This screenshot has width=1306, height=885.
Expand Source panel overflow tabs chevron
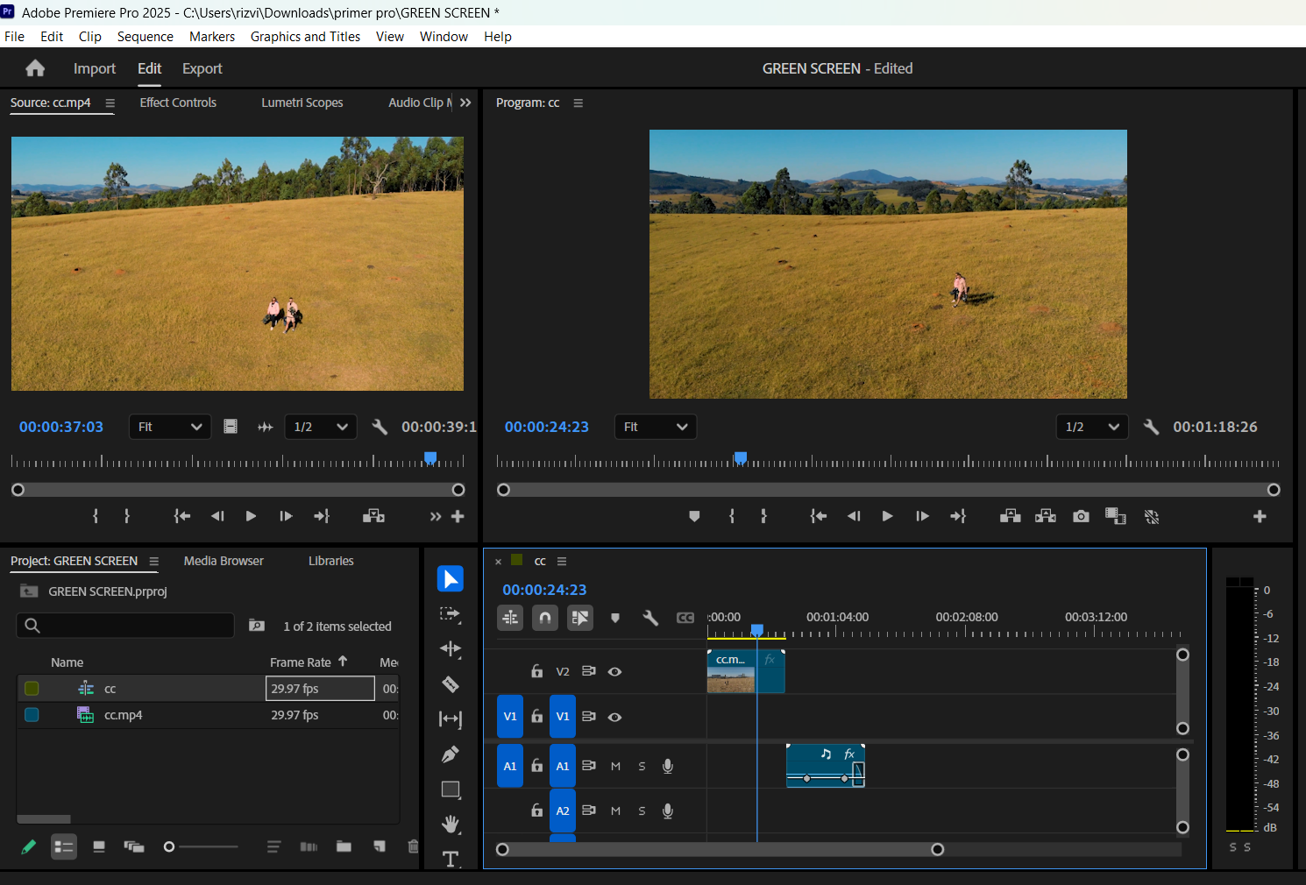465,103
